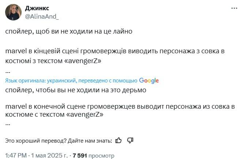Rate the translation with thumbs down
The image size is (240, 159).
[130, 140]
